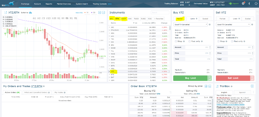Zoom in chart with plus icon

[x=99, y=13]
